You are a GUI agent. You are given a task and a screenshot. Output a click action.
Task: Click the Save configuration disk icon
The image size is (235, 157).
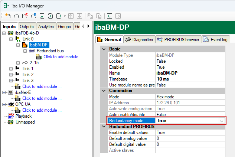pos(41,16)
